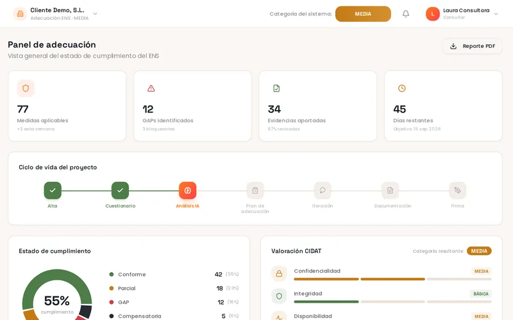Open the active Análisis IA step icon
Image resolution: width=513 pixels, height=320 pixels.
187,190
